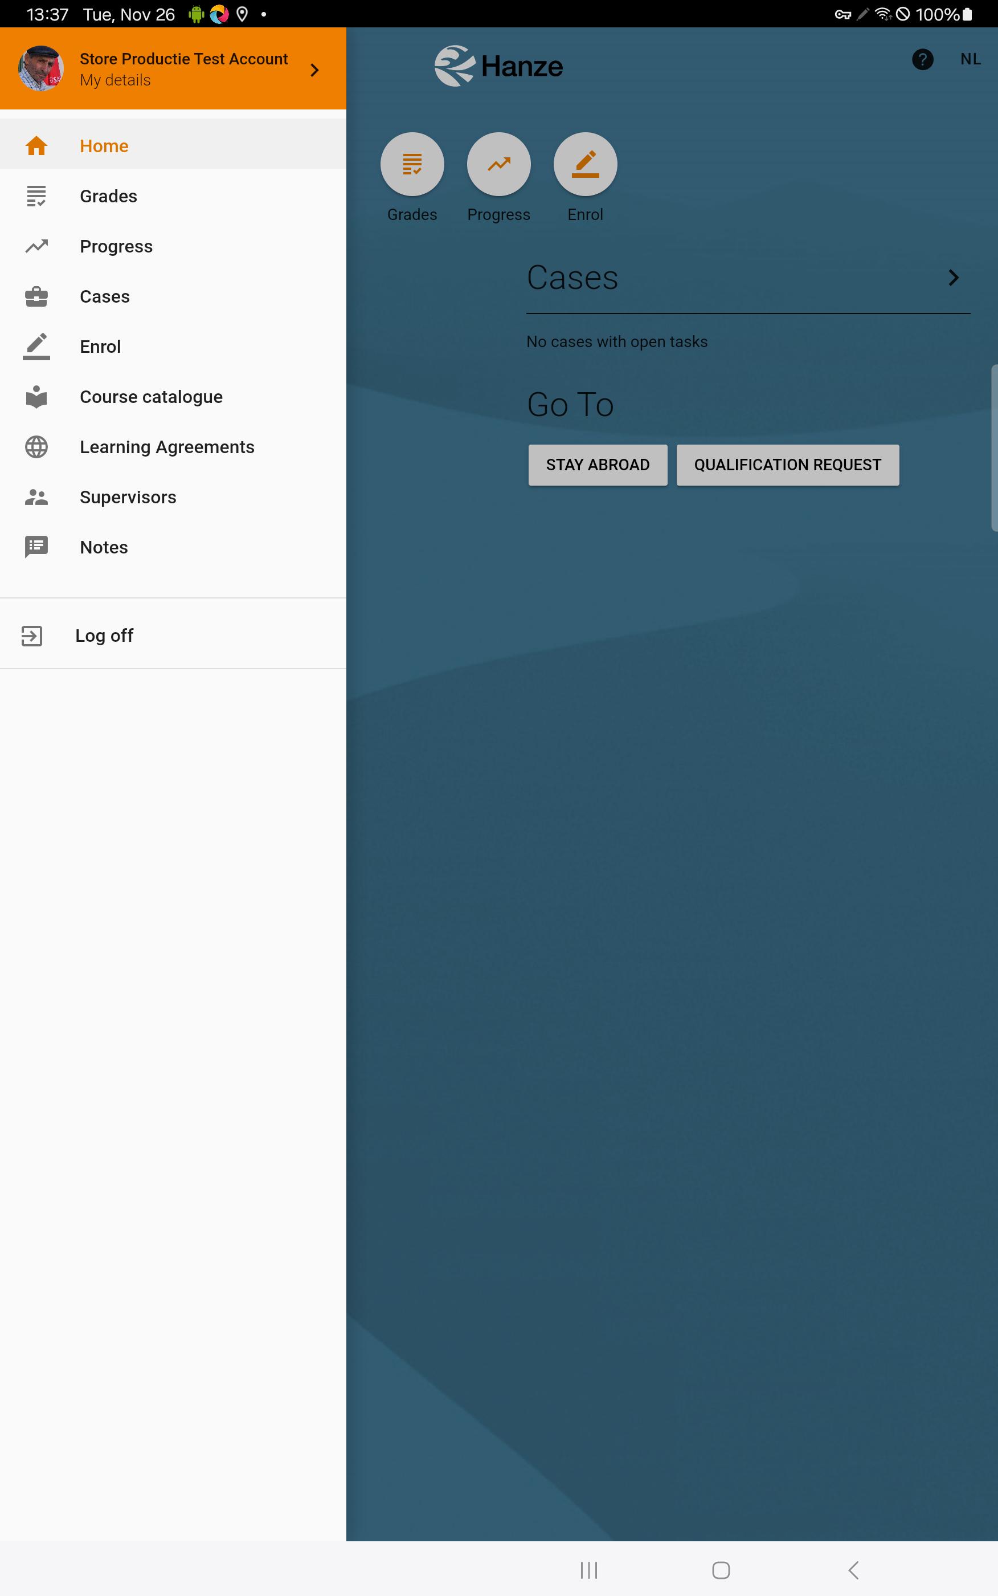
Task: Select Progress menu item
Action: tap(173, 246)
